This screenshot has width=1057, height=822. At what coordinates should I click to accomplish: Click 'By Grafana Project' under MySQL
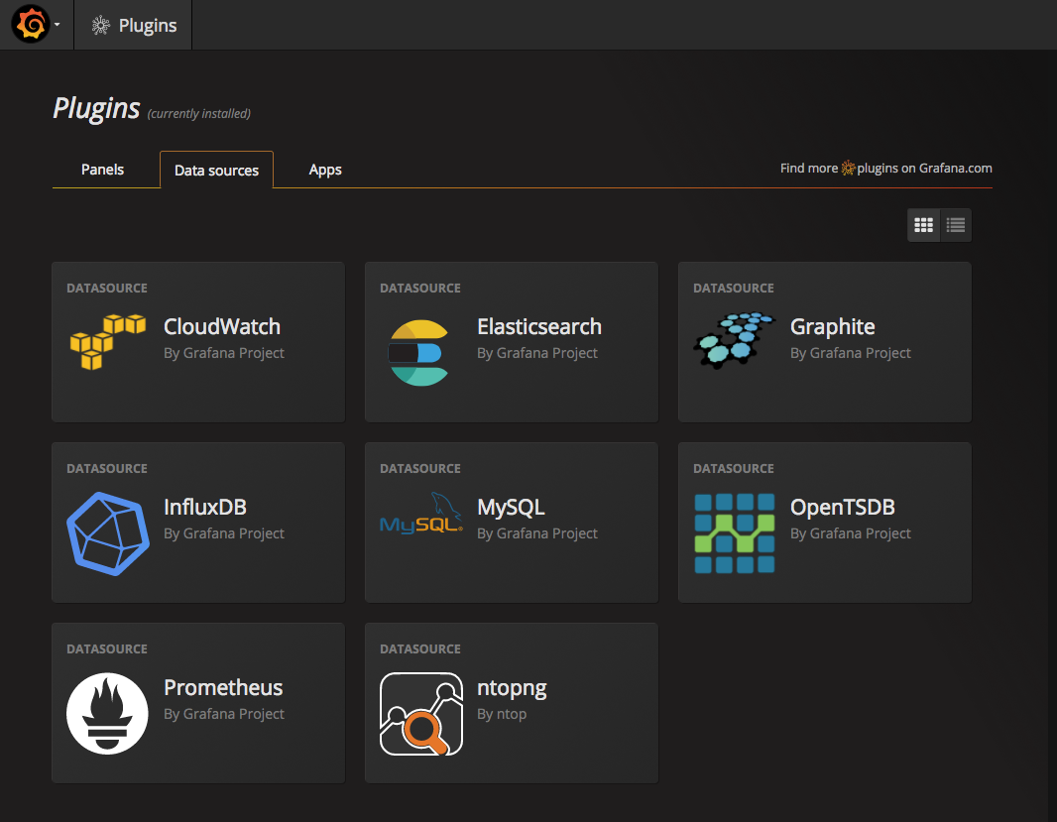[x=537, y=533]
